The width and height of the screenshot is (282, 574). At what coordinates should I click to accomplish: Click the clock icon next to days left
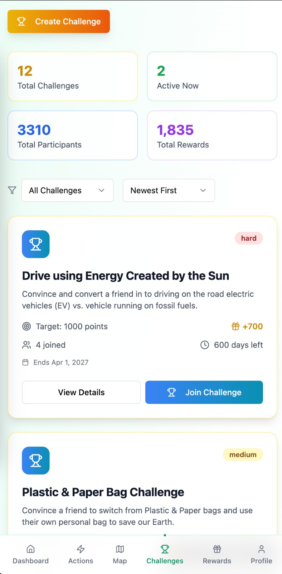click(205, 345)
